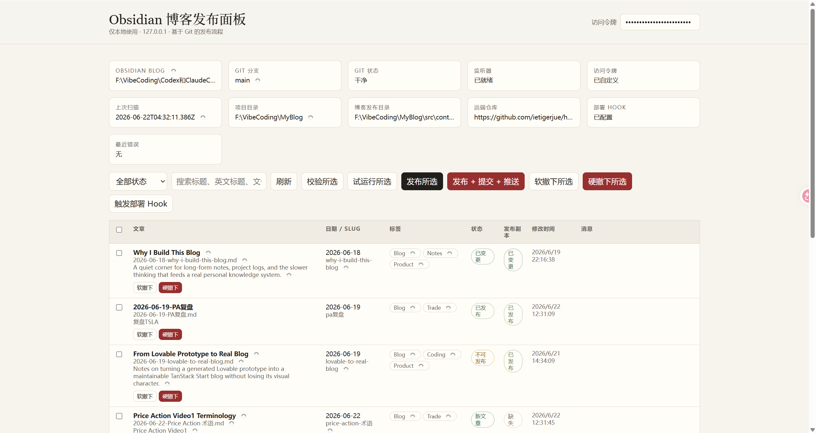The height and width of the screenshot is (433, 816).
Task: Click the 校验所选 button
Action: click(x=322, y=181)
